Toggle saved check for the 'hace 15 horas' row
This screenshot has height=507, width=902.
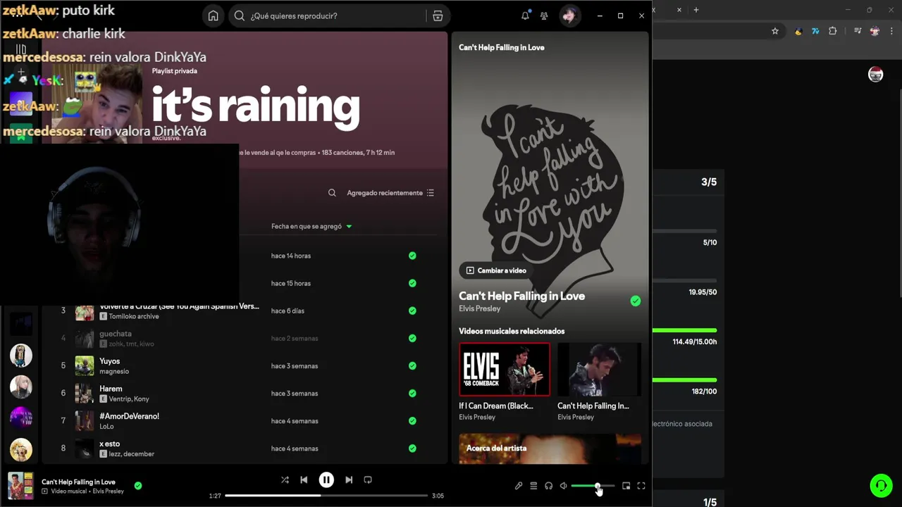[x=412, y=283]
